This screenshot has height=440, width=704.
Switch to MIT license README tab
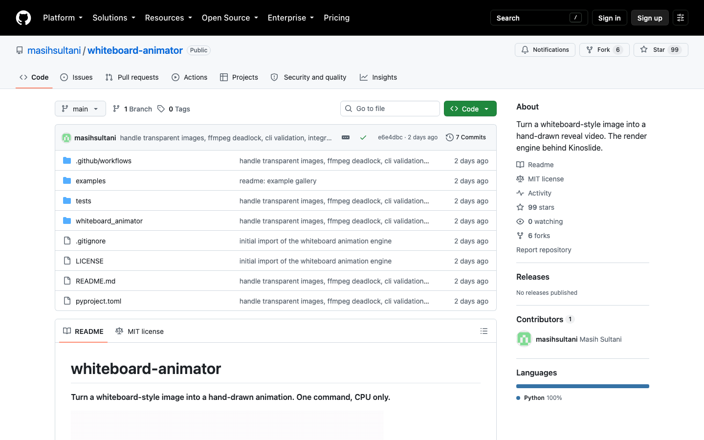140,331
